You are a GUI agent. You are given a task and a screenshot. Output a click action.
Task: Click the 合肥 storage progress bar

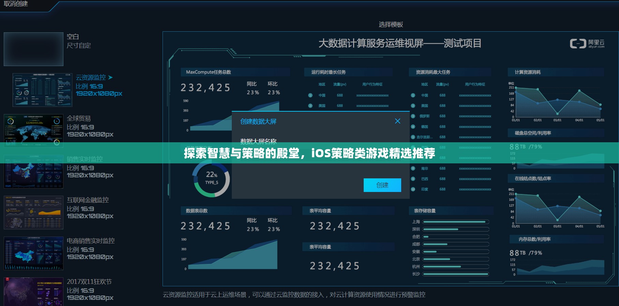click(x=456, y=237)
